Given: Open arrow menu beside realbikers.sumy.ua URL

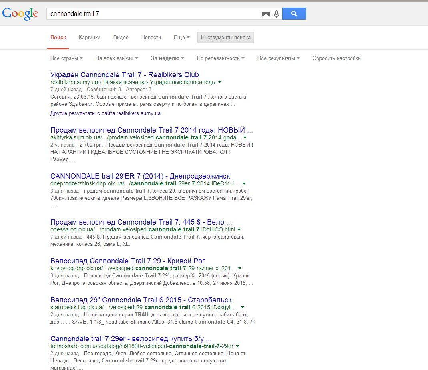Looking at the screenshot, I should point(220,82).
